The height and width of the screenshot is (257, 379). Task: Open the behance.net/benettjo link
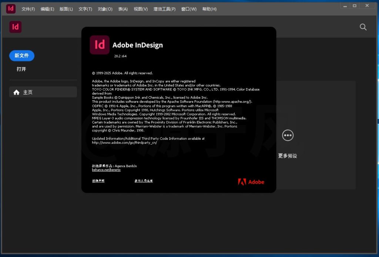point(106,170)
